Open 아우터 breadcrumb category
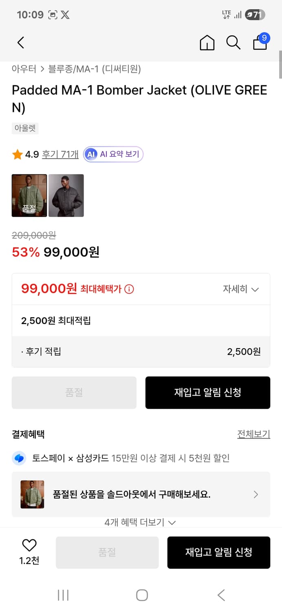 24,69
